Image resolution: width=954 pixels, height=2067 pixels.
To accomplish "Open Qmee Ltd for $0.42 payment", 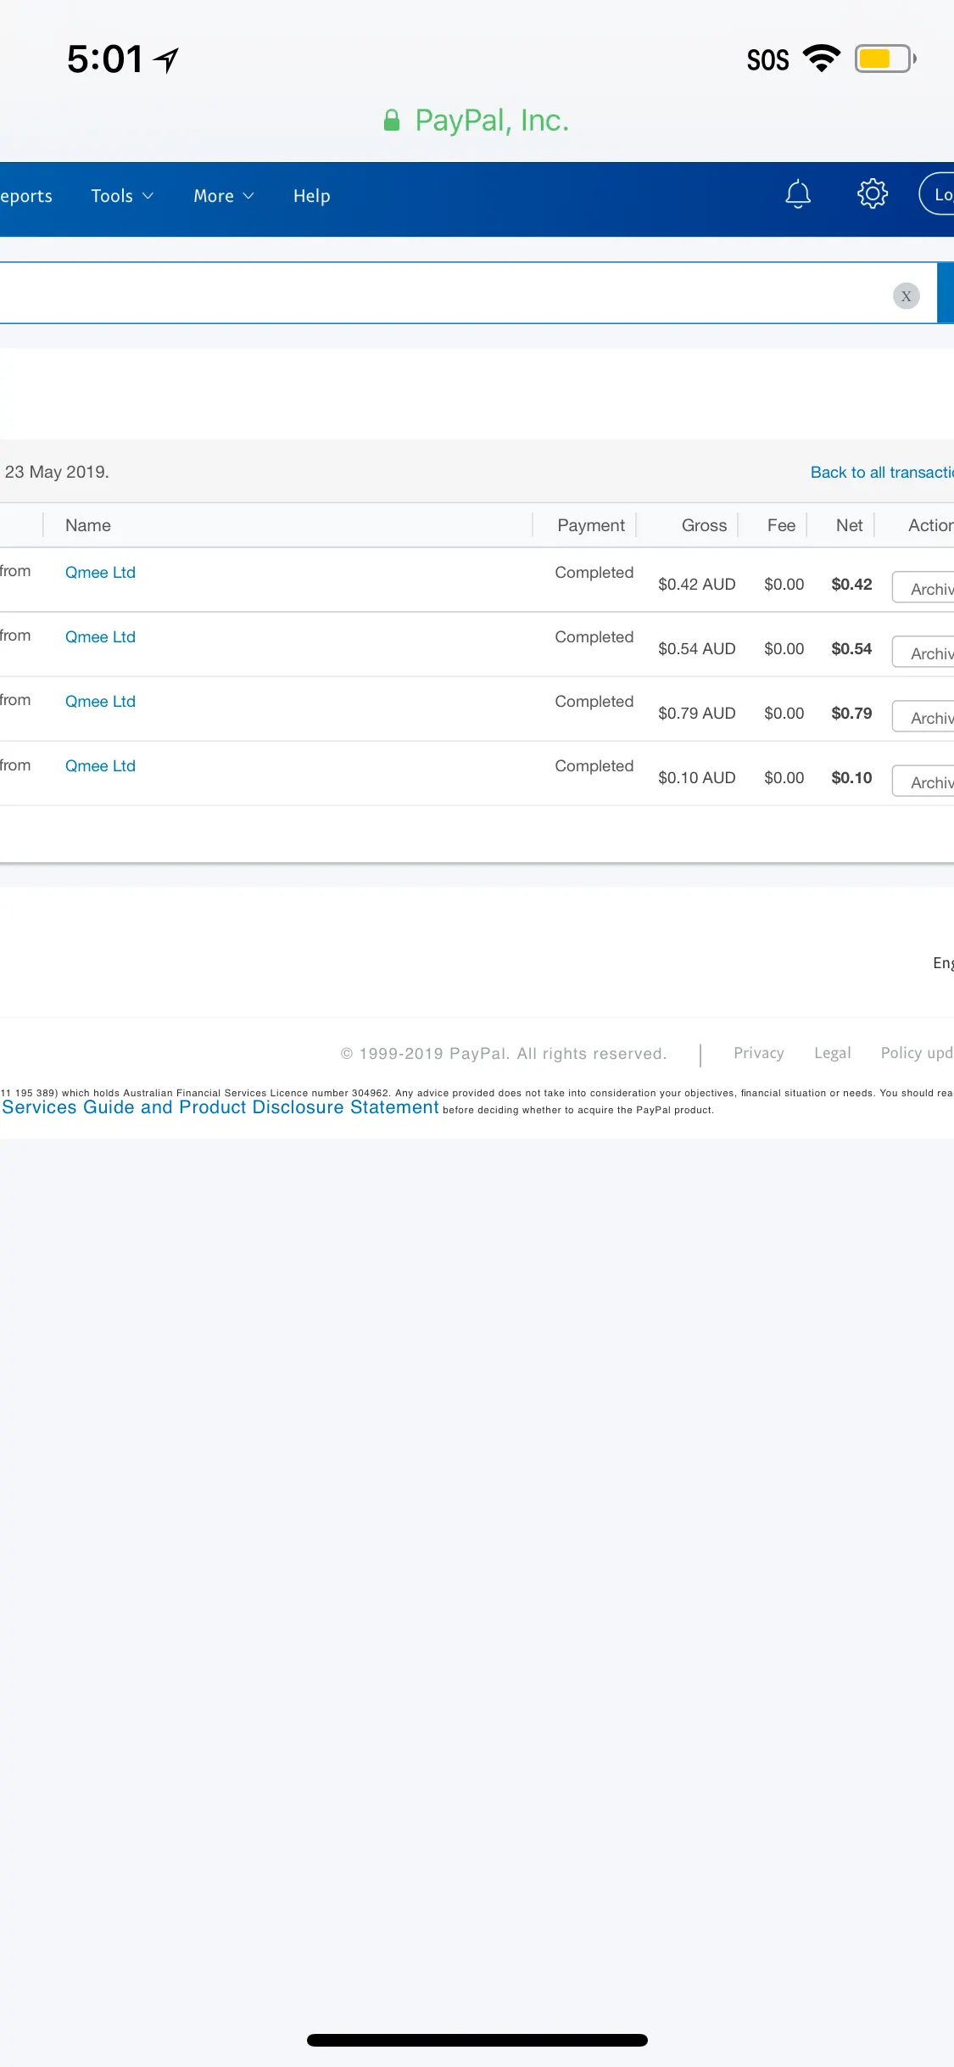I will pos(100,573).
